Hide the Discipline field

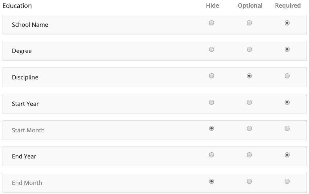pyautogui.click(x=212, y=76)
